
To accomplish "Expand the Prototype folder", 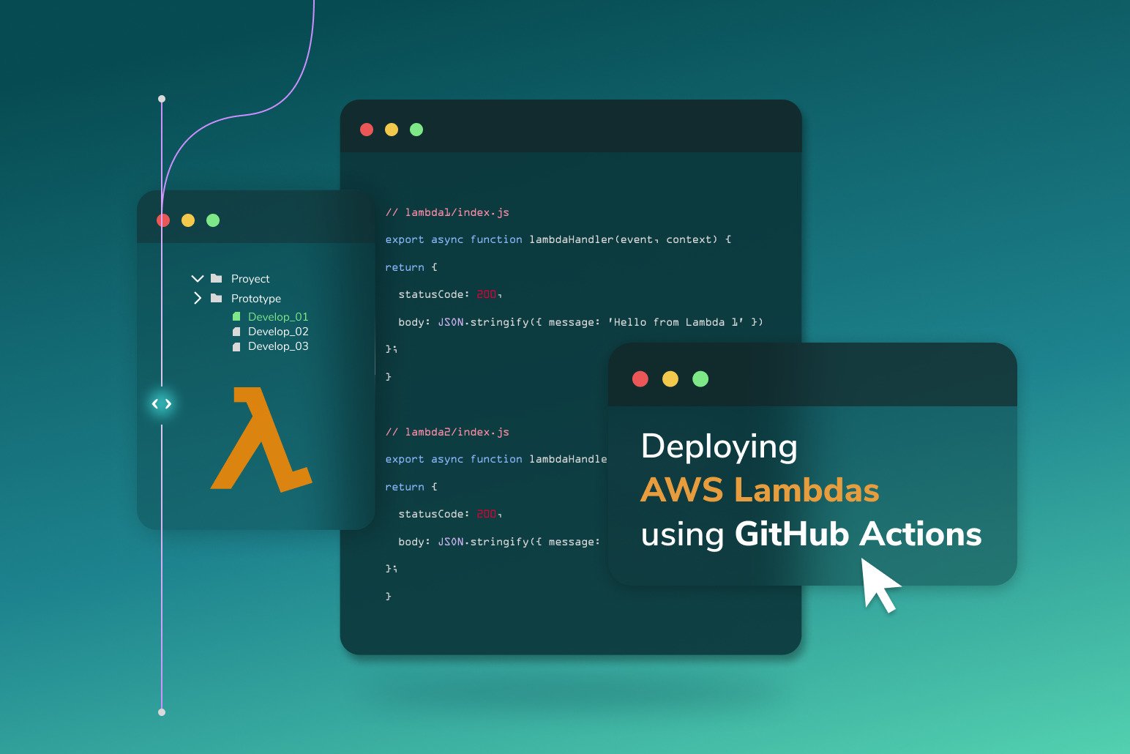I will (x=197, y=298).
